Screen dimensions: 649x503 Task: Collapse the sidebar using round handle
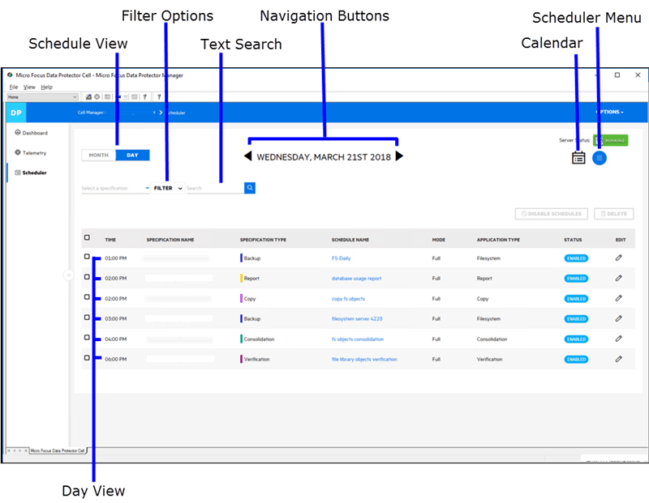(68, 275)
